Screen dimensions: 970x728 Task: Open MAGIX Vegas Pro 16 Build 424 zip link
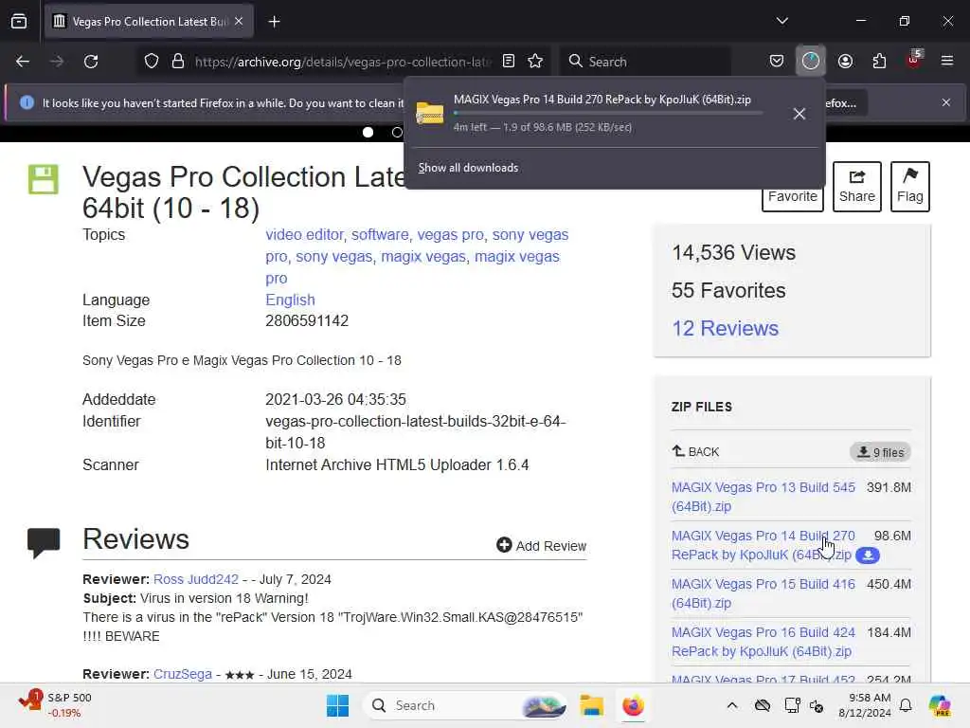(x=763, y=642)
